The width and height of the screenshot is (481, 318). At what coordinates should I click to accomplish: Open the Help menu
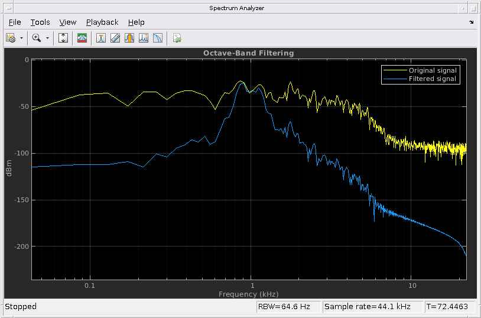136,22
